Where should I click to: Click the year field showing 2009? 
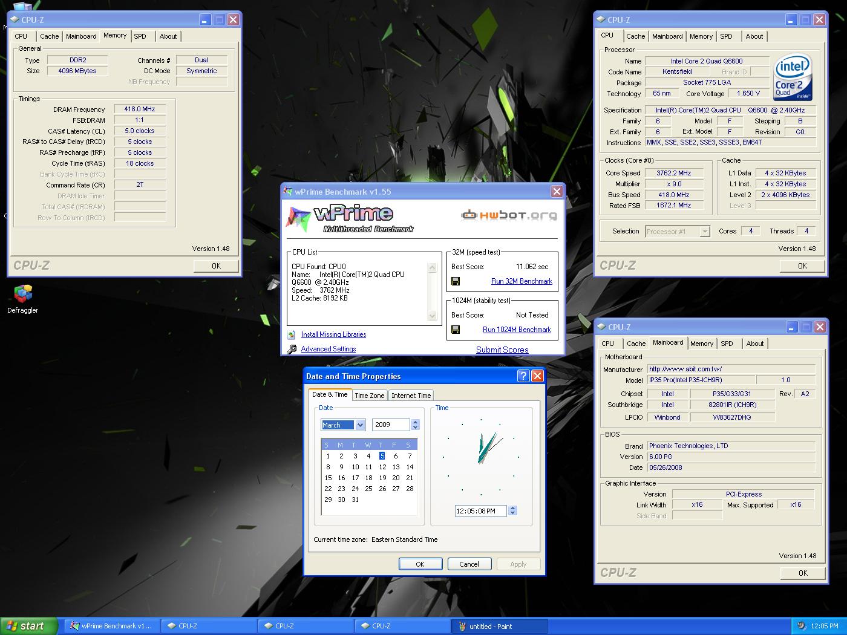tap(391, 425)
